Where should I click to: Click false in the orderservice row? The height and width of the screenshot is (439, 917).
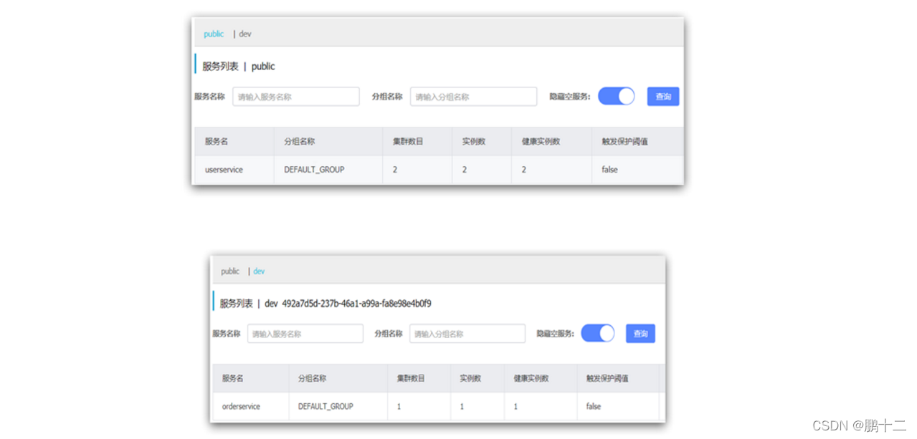click(594, 406)
